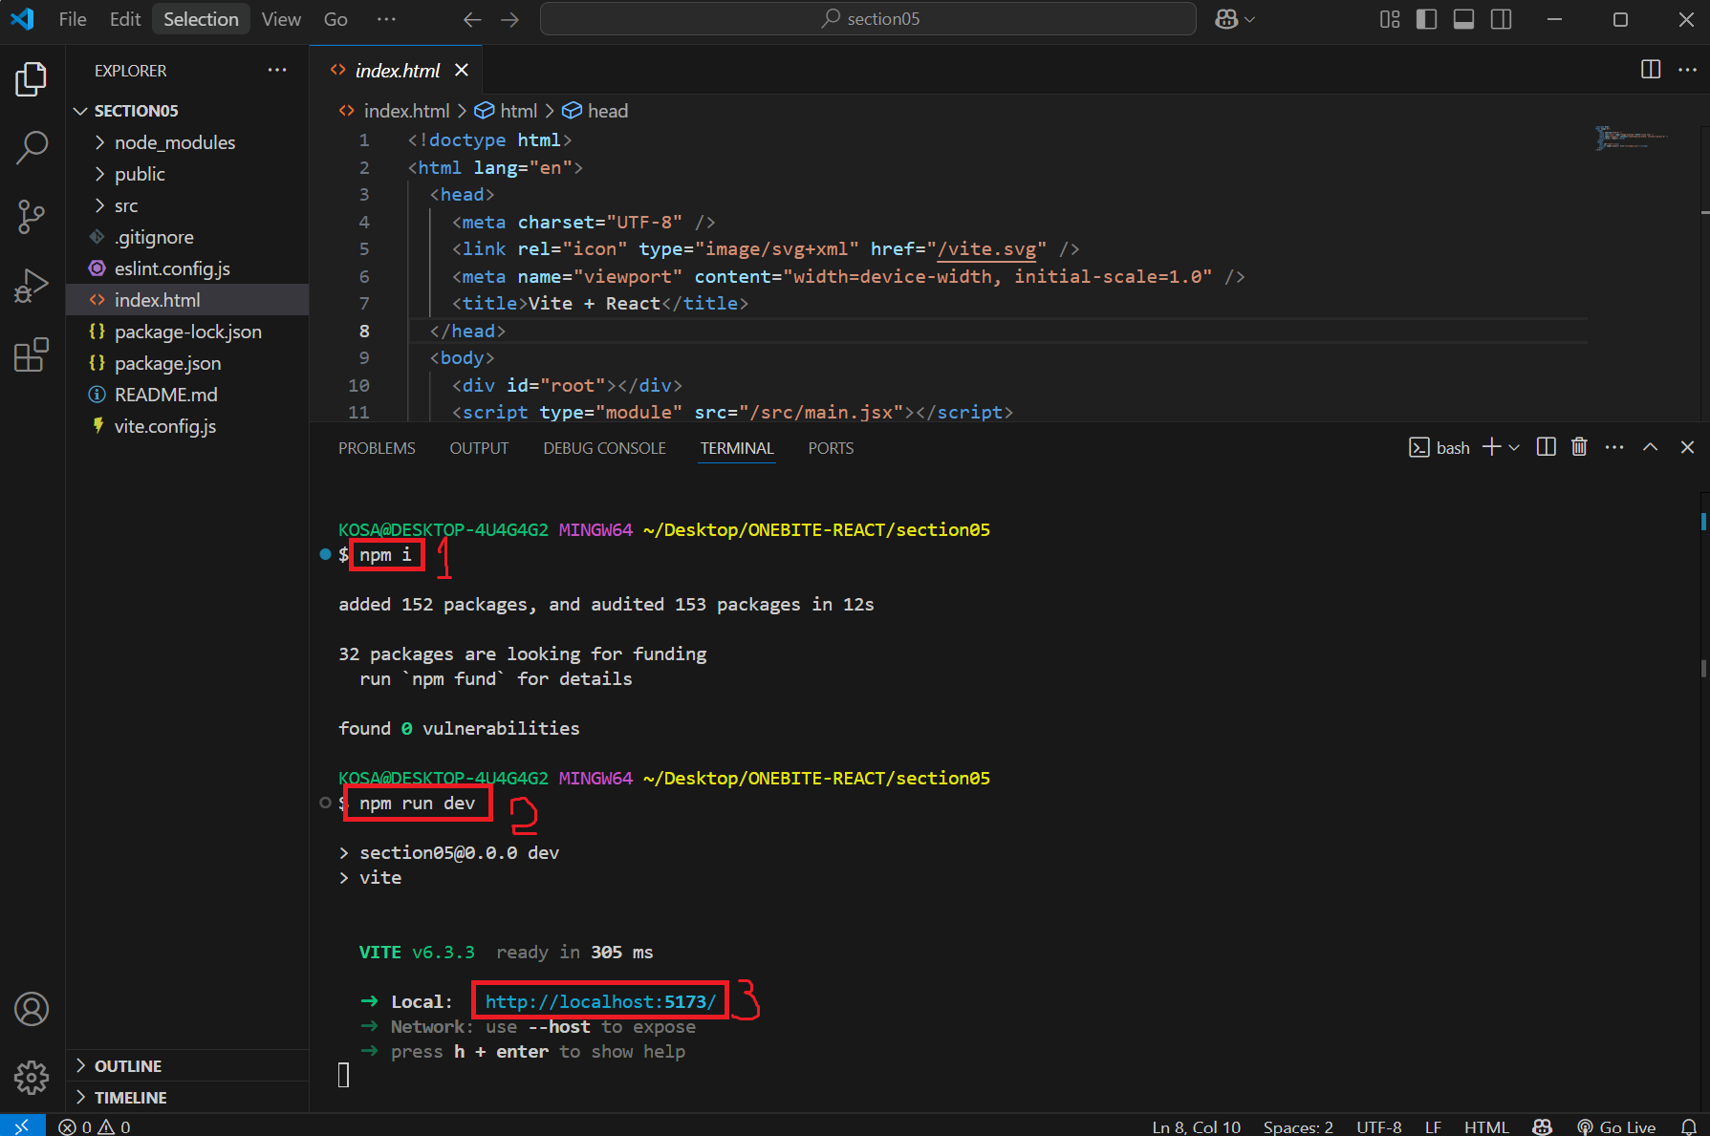Open the Search view in activity bar
1710x1136 pixels.
pyautogui.click(x=32, y=148)
